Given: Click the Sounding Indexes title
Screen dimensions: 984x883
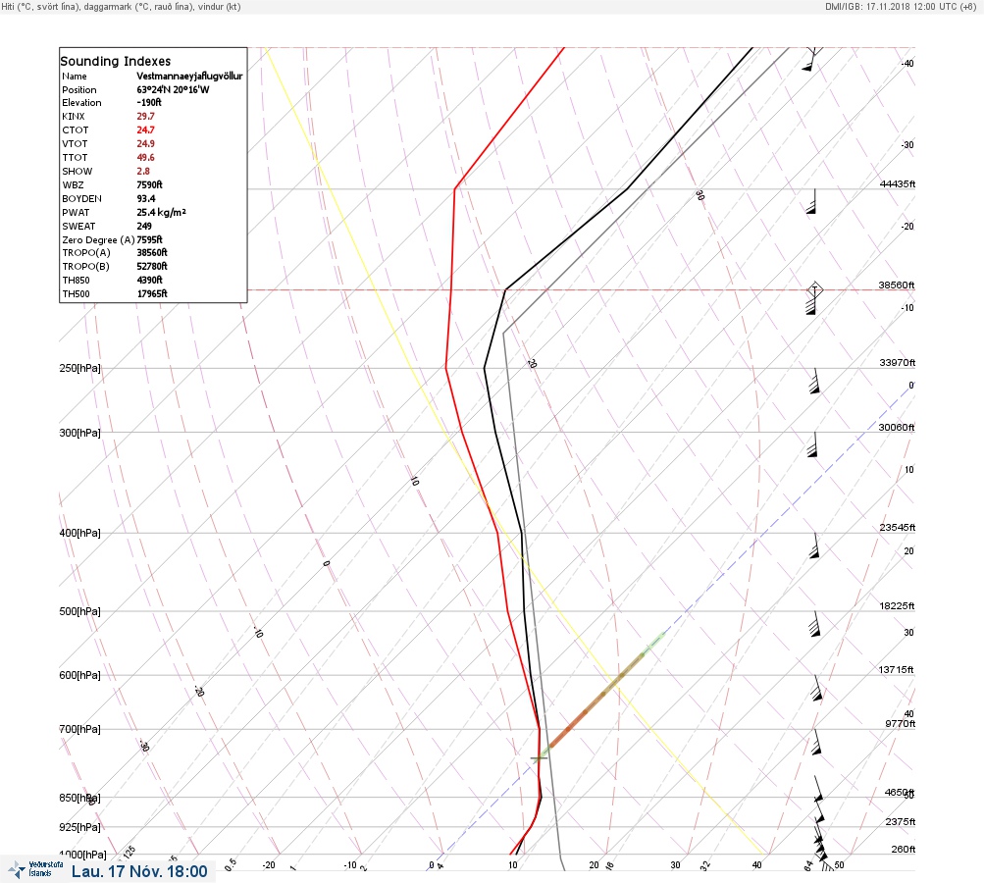Looking at the screenshot, I should click(116, 61).
